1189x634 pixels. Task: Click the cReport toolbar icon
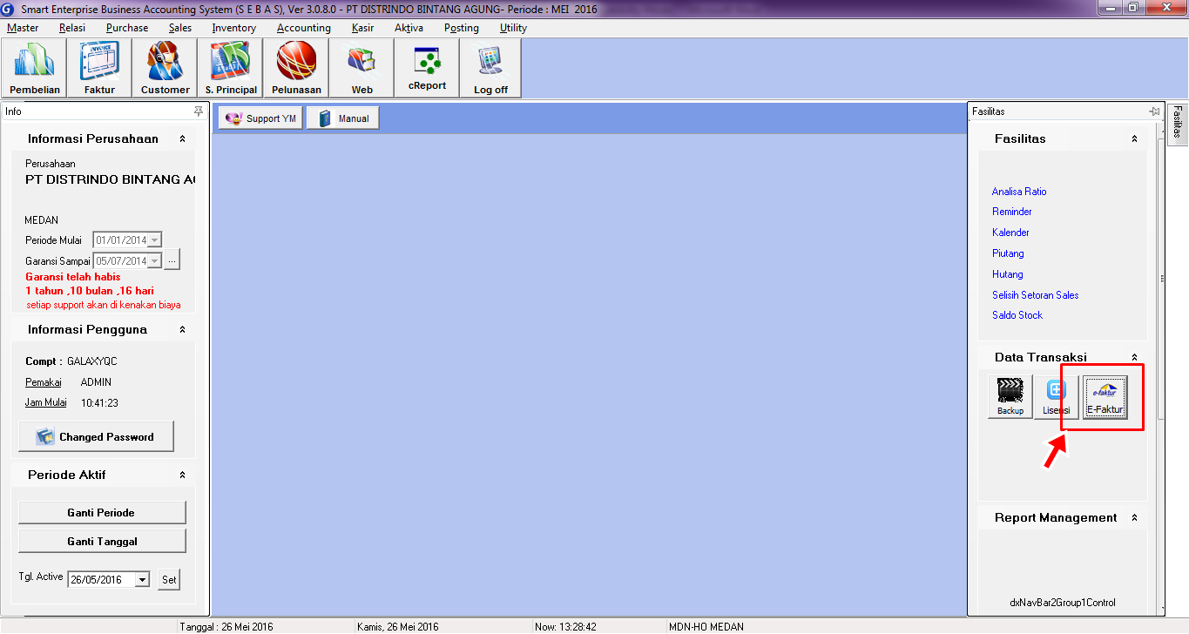tap(427, 68)
